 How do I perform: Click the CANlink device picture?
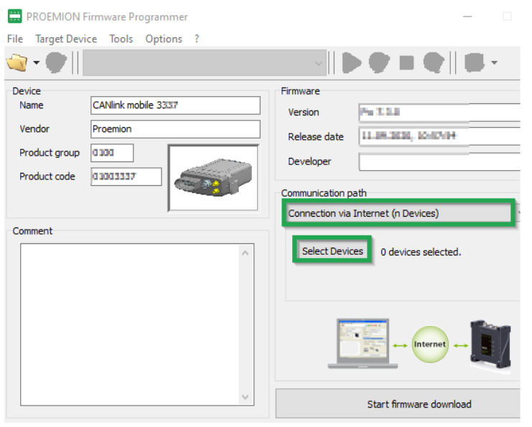point(213,178)
